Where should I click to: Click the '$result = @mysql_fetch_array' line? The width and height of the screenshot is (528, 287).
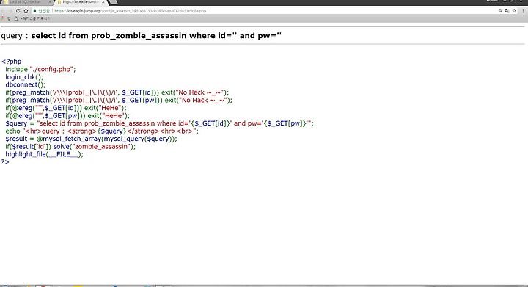(x=91, y=139)
